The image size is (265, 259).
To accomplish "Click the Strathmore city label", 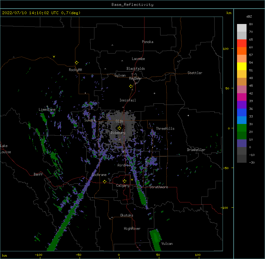I will point(159,187).
